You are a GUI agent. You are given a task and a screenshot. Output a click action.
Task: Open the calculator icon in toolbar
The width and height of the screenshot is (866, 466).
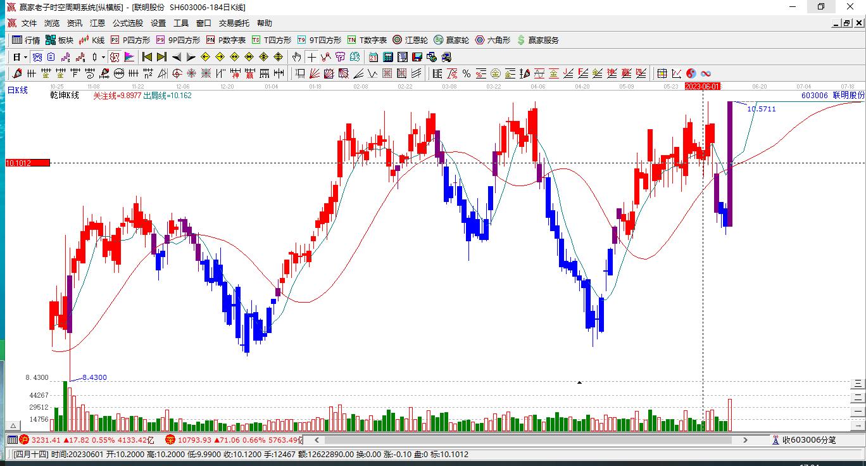click(x=388, y=57)
